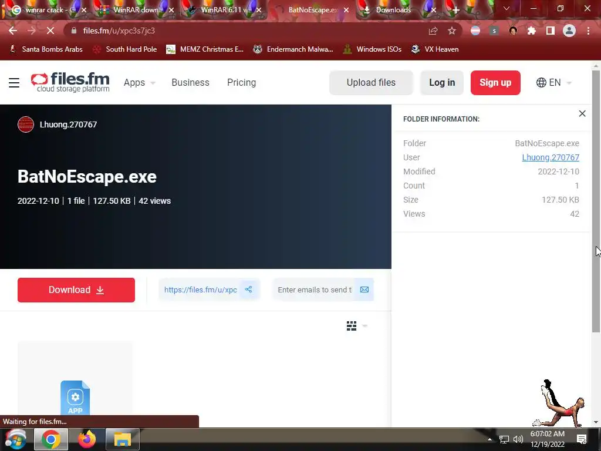The image size is (601, 451).
Task: Open Santa Bombs Arabs bookmark
Action: [x=46, y=49]
